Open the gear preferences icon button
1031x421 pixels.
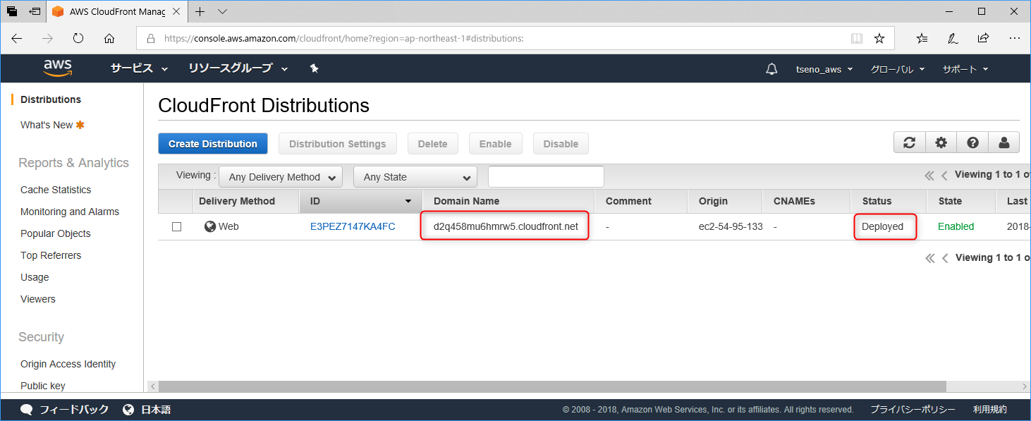pyautogui.click(x=941, y=142)
